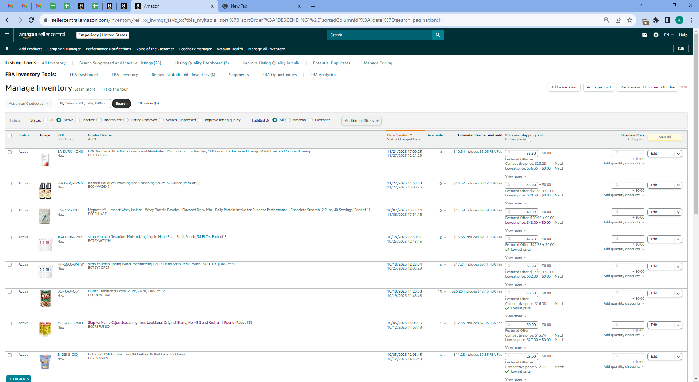The height and width of the screenshot is (382, 699).
Task: Sort by the Date Created column header
Action: point(400,135)
